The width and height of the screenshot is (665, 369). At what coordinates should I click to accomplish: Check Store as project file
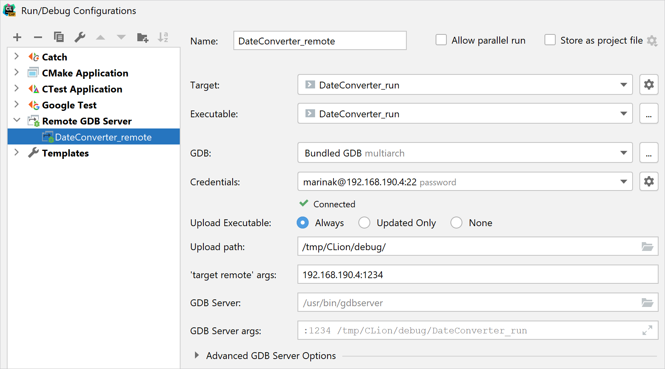[x=550, y=40]
